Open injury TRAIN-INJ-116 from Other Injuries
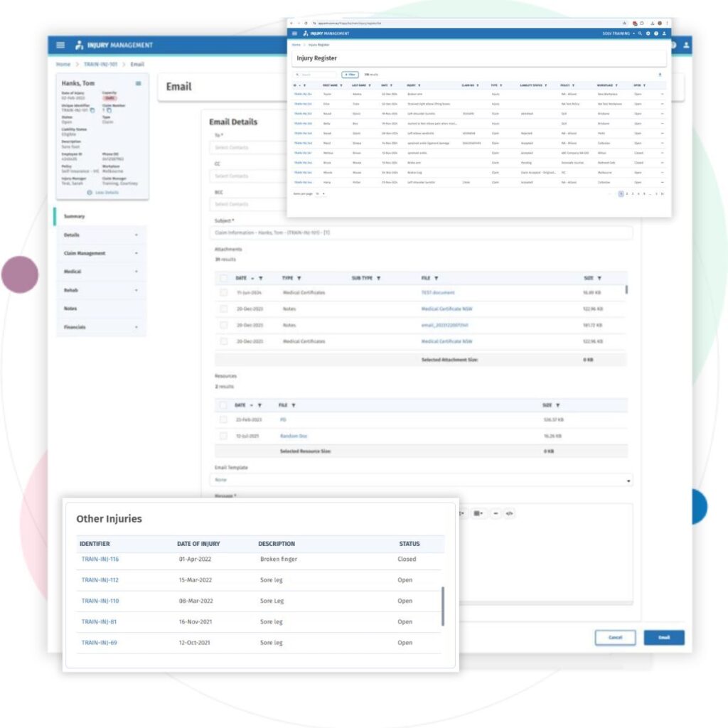Screen dimensions: 728x728 pos(99,560)
